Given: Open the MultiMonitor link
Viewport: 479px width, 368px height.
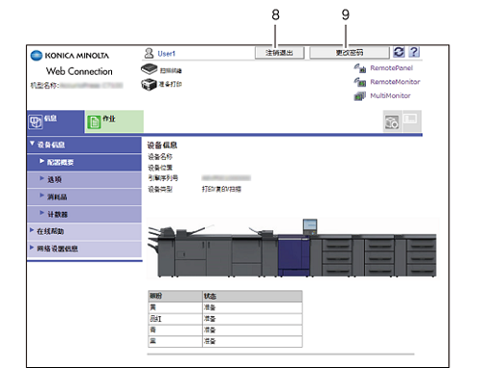Looking at the screenshot, I should pyautogui.click(x=390, y=96).
